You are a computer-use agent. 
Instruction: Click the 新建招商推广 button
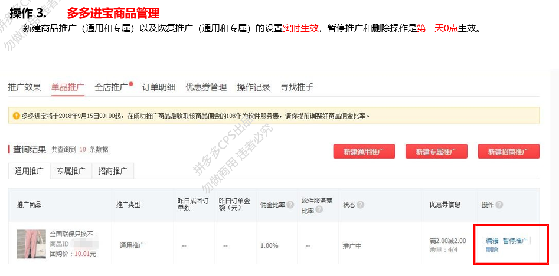pos(509,152)
